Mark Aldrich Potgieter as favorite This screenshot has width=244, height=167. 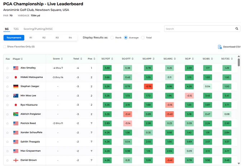(x=7, y=114)
